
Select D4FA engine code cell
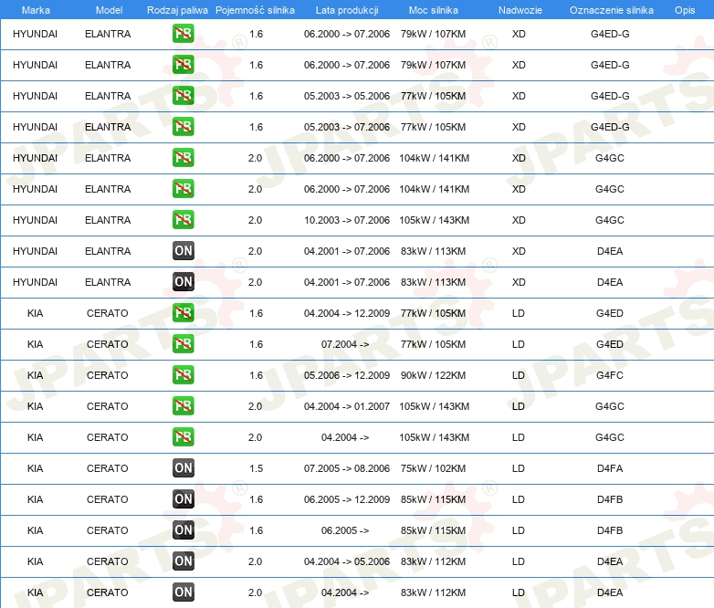(x=610, y=468)
